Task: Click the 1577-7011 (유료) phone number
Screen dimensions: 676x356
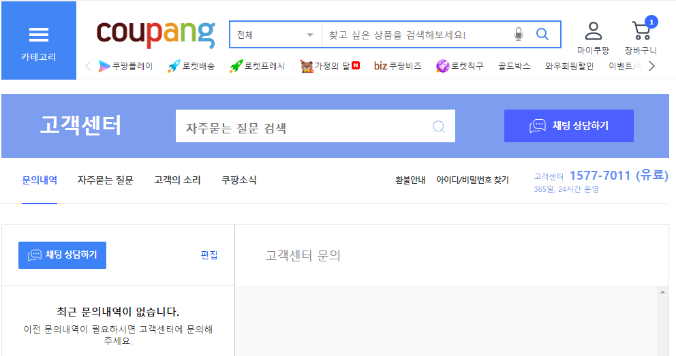Action: tap(619, 175)
